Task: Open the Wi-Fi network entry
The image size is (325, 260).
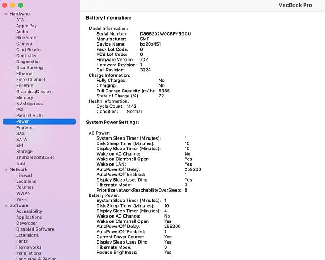Action: (22, 199)
